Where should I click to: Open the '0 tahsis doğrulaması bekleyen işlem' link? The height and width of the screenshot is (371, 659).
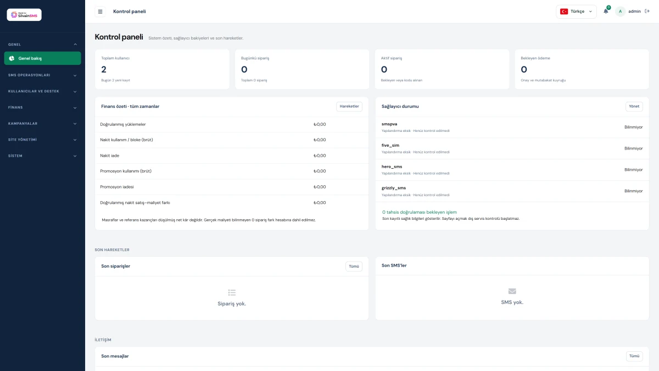click(x=420, y=212)
